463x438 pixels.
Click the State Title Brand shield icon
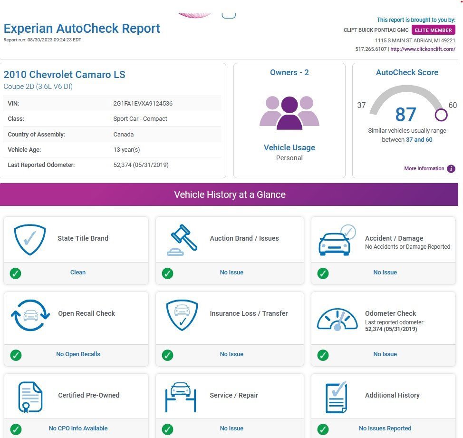click(30, 240)
